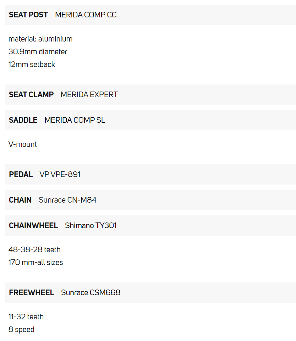Click the '170 mm-all sizes' text
Screen dimensions: 296x341
tap(35, 263)
